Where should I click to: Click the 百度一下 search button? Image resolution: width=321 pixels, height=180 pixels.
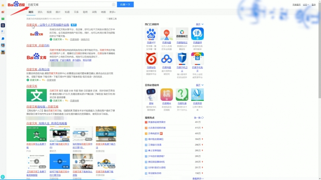[125, 4]
